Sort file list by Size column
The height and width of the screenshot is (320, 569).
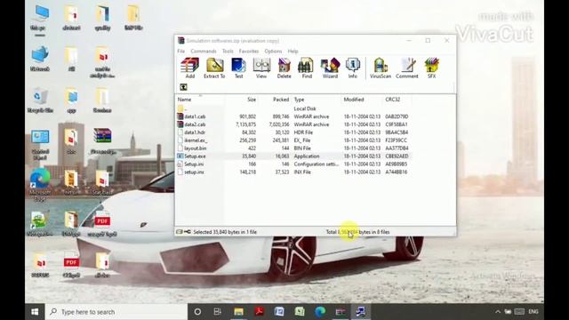click(252, 100)
